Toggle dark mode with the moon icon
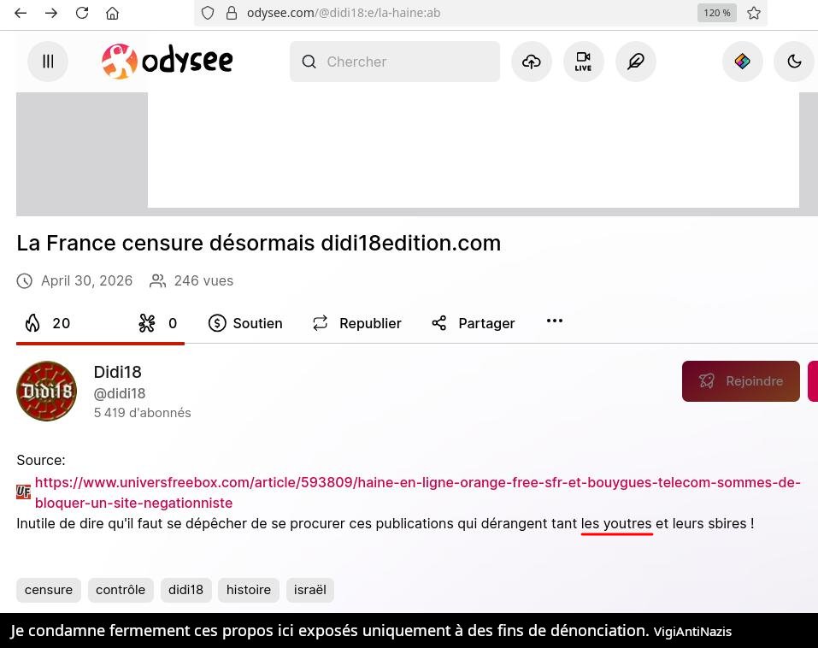Image resolution: width=818 pixels, height=648 pixels. tap(794, 62)
